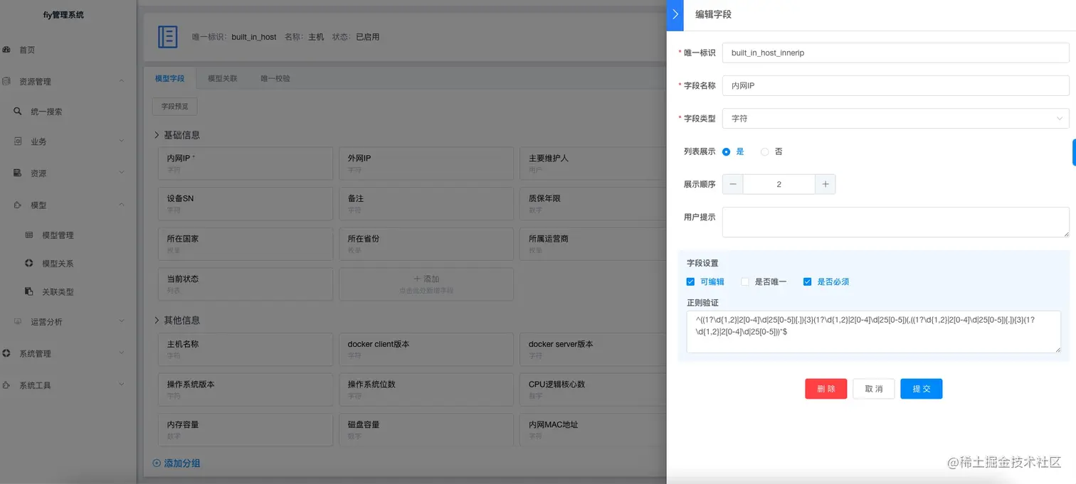Click the 正则验证 regex textarea
The height and width of the screenshot is (484, 1076).
[x=873, y=331]
